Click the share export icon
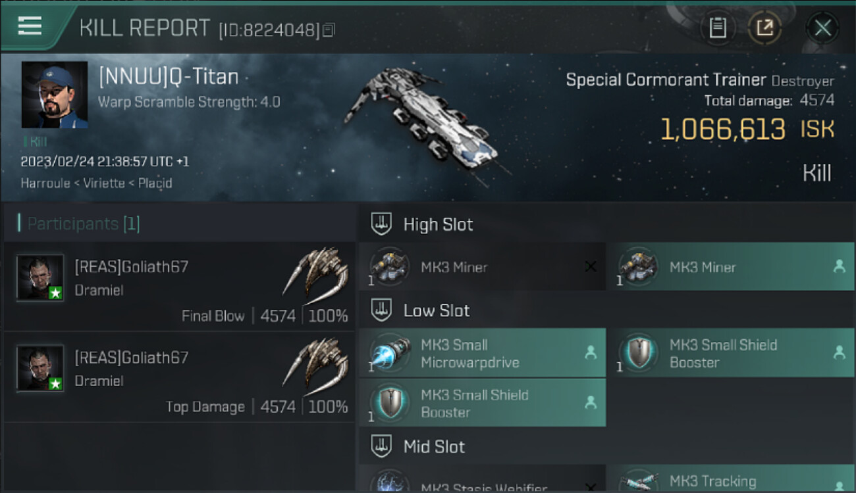The image size is (856, 493). coord(764,28)
